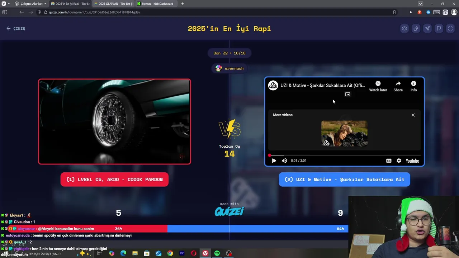Open the YouTube player settings gear
The height and width of the screenshot is (258, 459).
(x=399, y=161)
